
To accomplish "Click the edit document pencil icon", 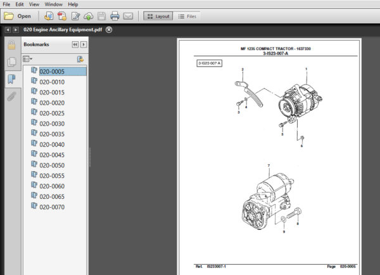I will (75, 16).
